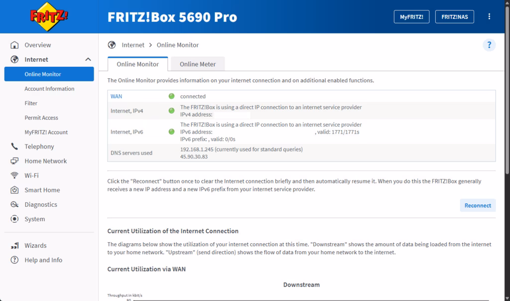Click the Wizards icon in sidebar
Image resolution: width=510 pixels, height=301 pixels.
click(14, 246)
